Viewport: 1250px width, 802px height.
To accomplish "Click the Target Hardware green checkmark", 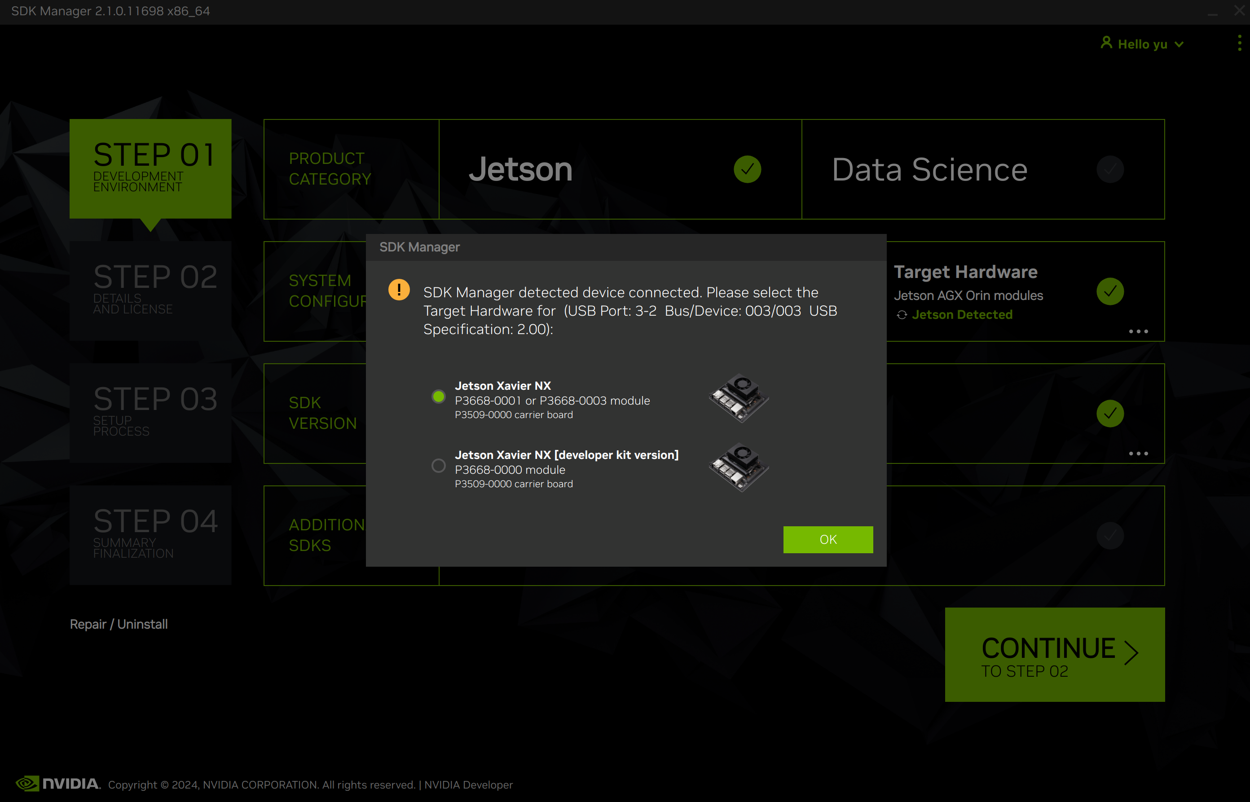I will point(1110,291).
